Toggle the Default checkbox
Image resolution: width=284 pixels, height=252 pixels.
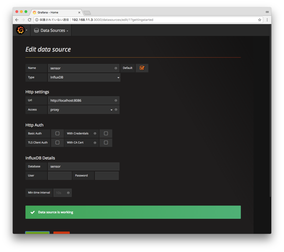(x=142, y=68)
